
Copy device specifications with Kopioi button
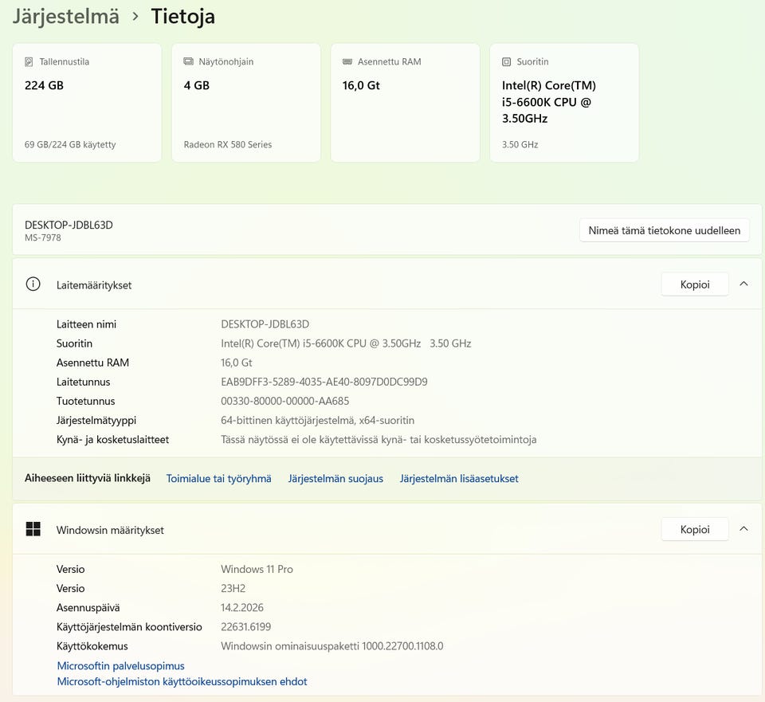[694, 284]
